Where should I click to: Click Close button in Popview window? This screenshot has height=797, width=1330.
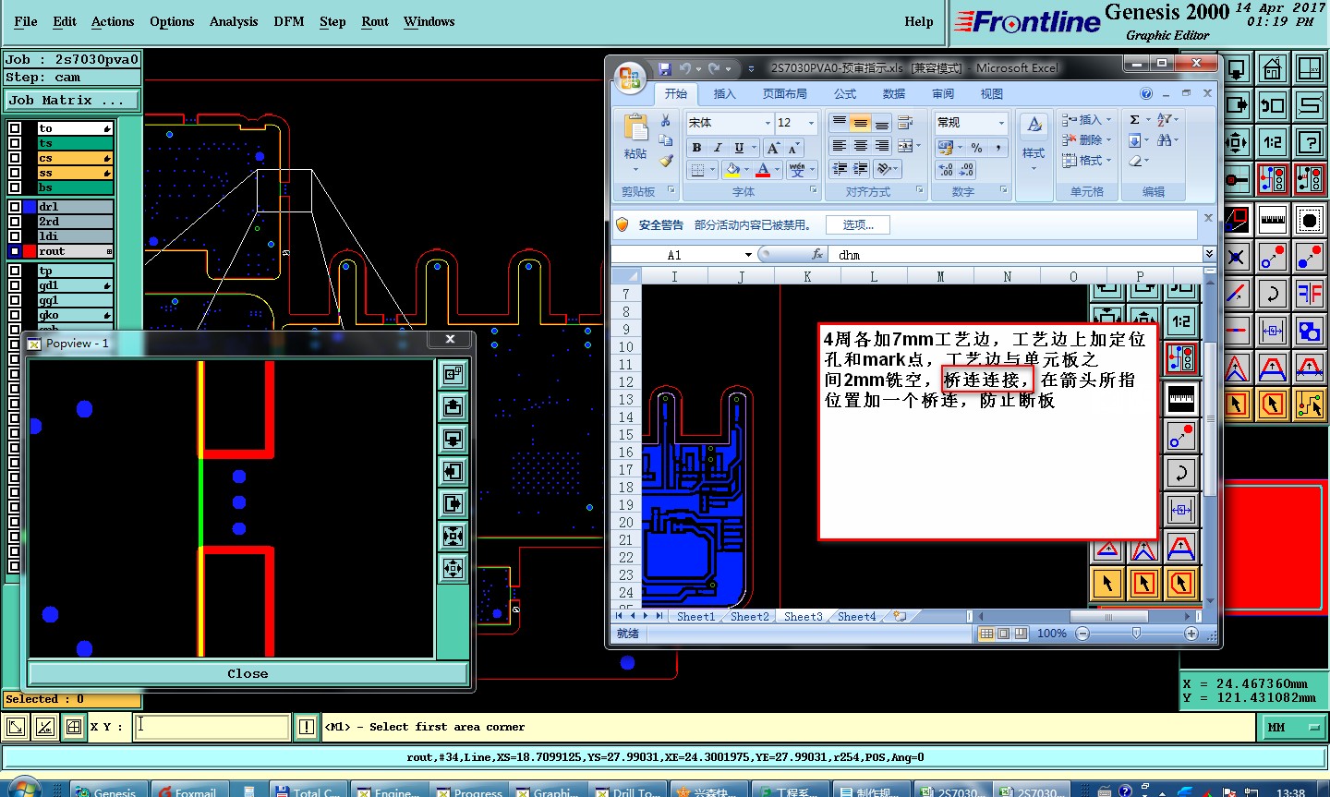(248, 673)
